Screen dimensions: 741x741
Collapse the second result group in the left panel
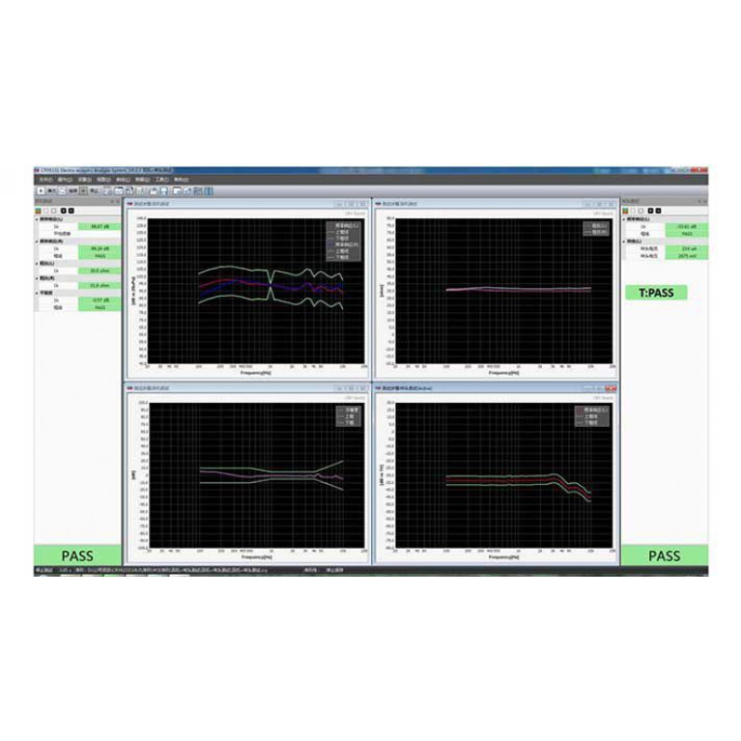tap(37, 242)
